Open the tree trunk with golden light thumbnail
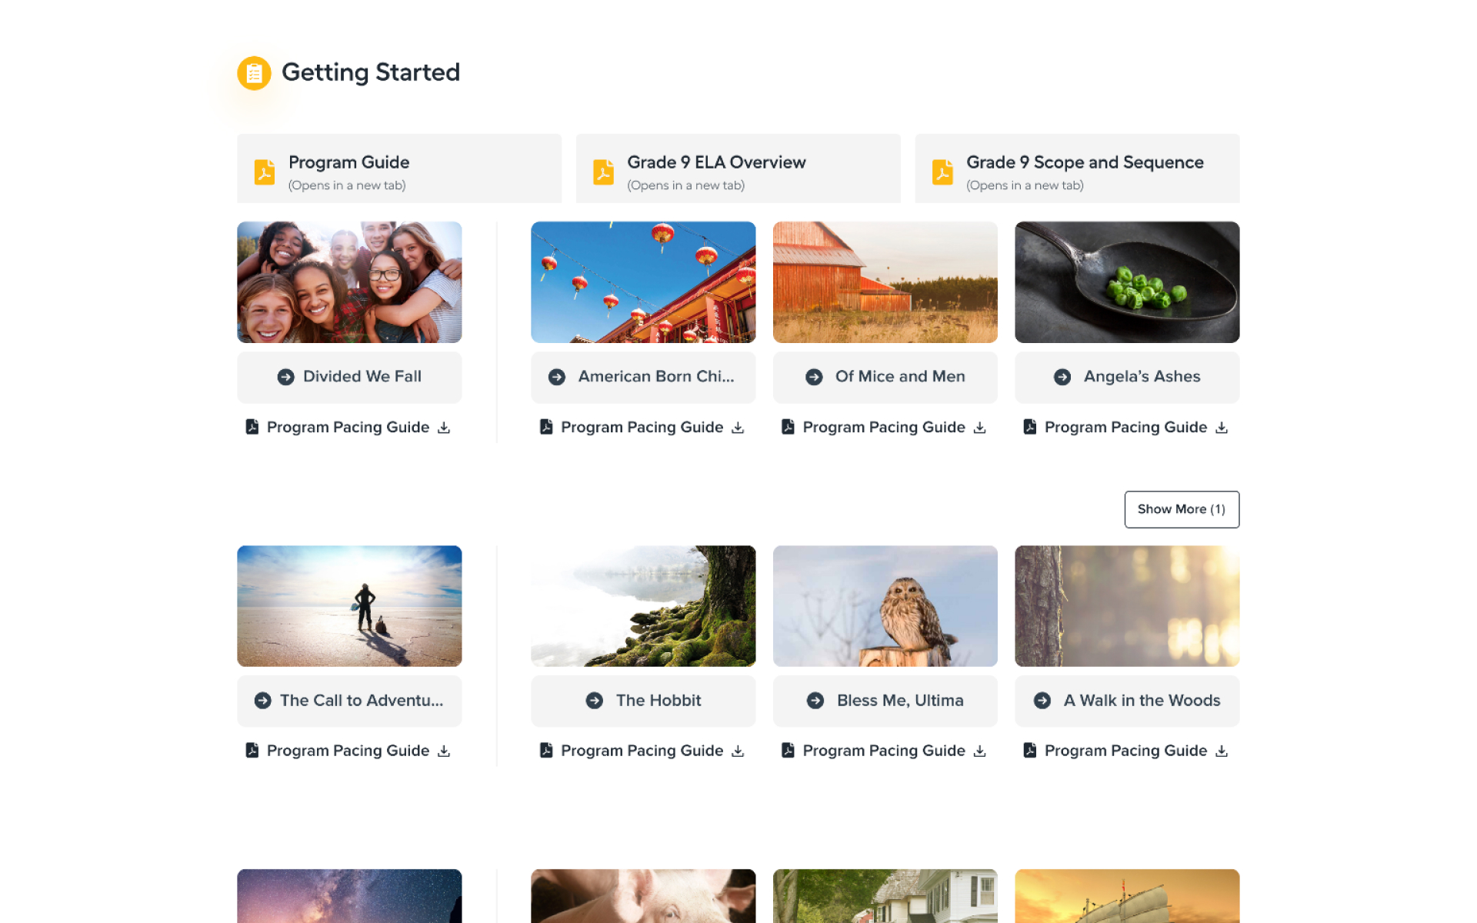The image size is (1477, 923). [x=1127, y=606]
